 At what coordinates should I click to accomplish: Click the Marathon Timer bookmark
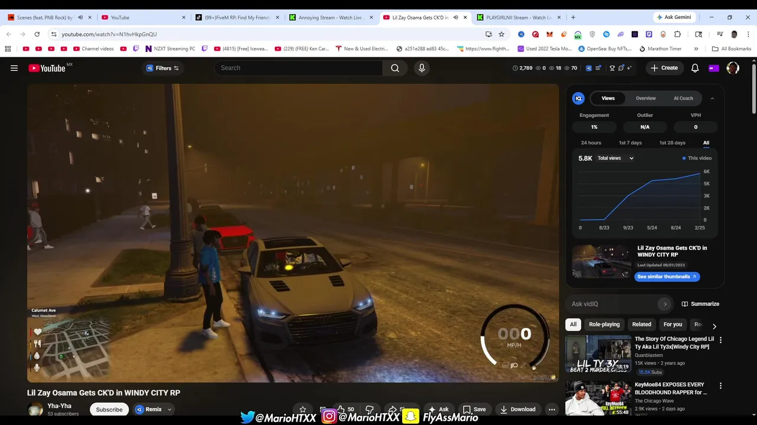coord(660,48)
